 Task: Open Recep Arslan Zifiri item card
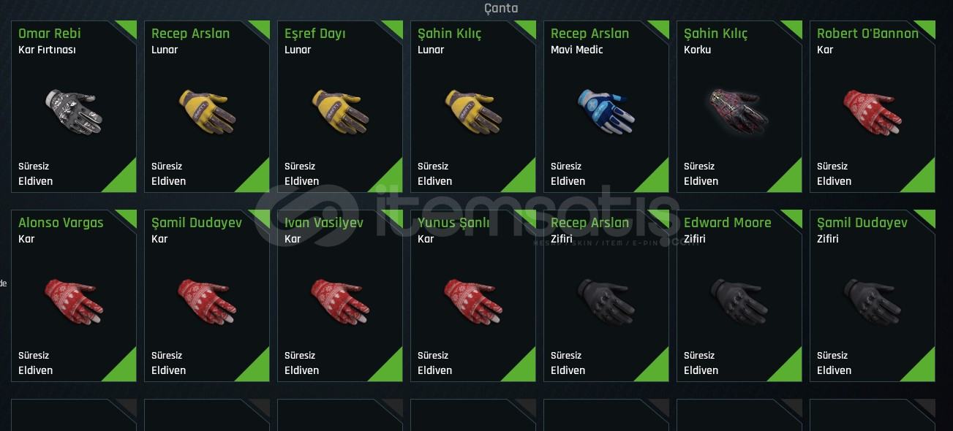(606, 296)
